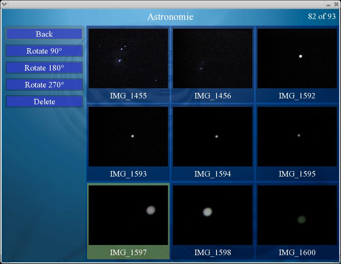341x264 pixels.
Task: Choose the IMG_1595 thumbnail
Action: 297,137
